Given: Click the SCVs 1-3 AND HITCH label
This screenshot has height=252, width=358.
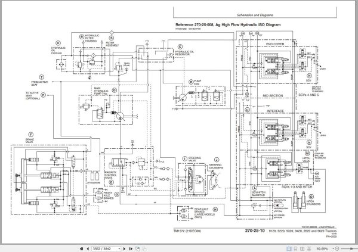Looking at the screenshot, I should [297, 187].
